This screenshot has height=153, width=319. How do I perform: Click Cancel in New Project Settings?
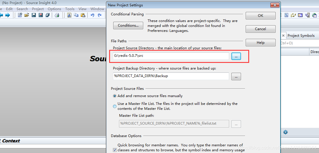(260, 29)
